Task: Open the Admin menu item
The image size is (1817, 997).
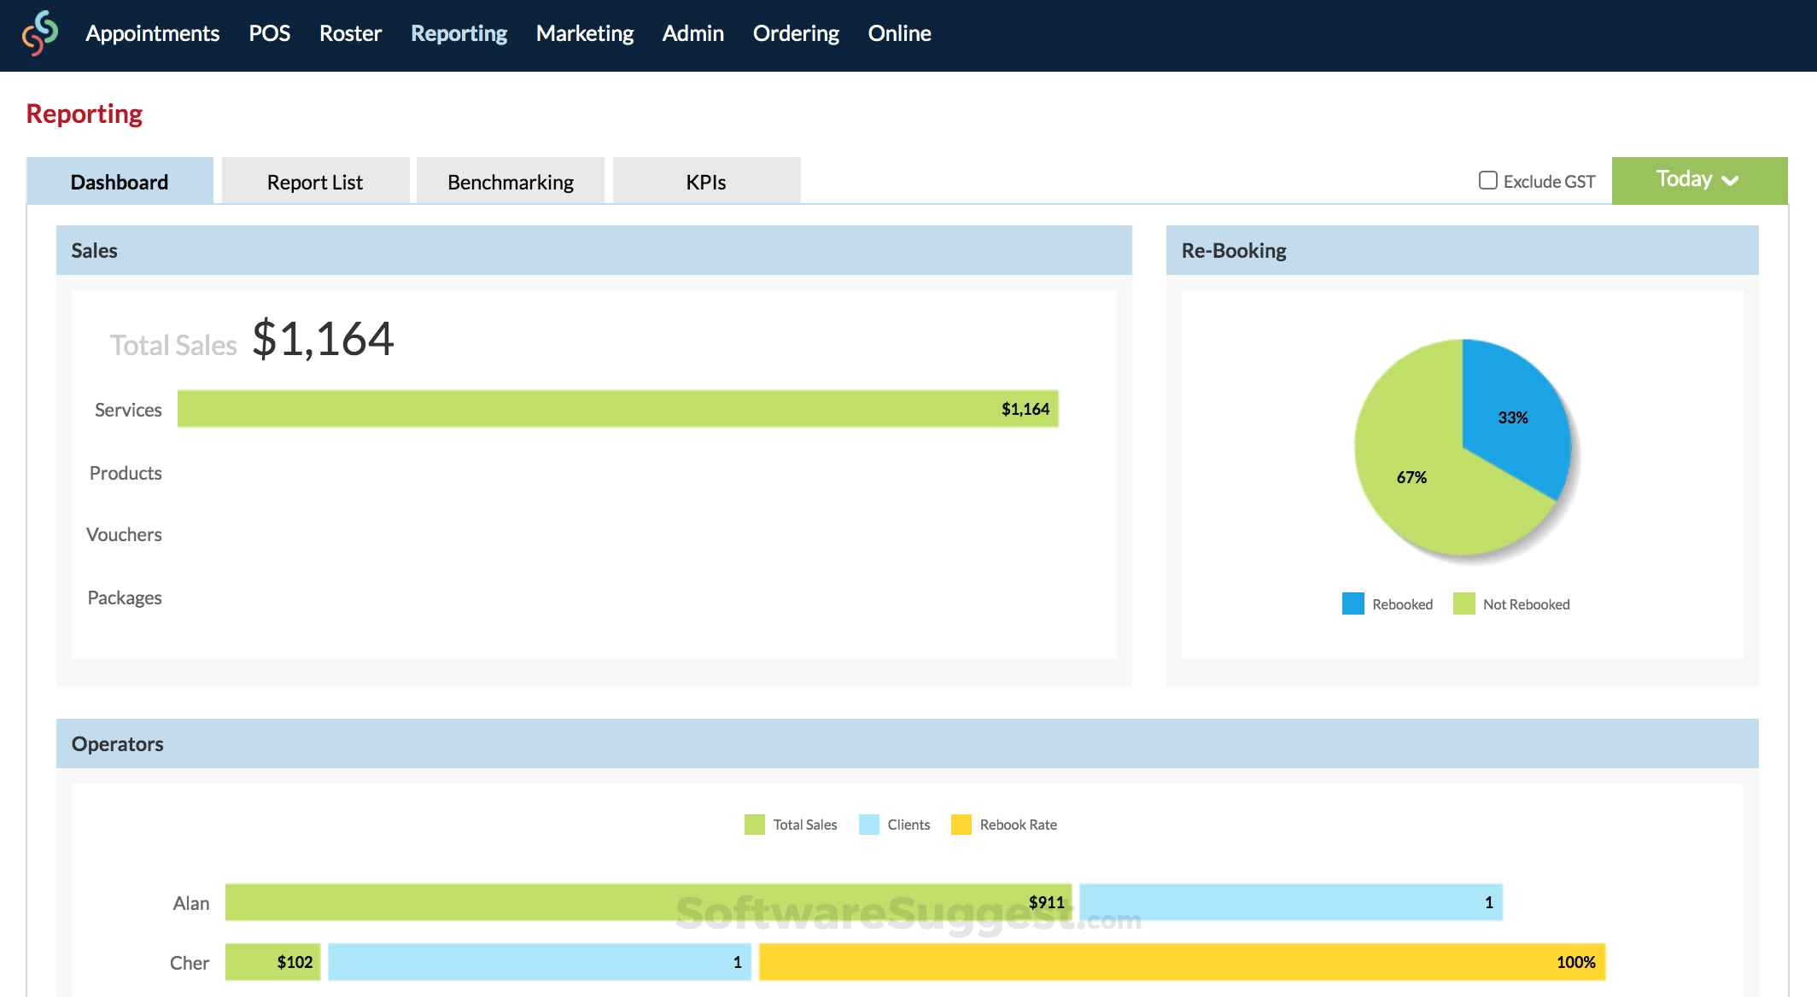Action: 692,33
